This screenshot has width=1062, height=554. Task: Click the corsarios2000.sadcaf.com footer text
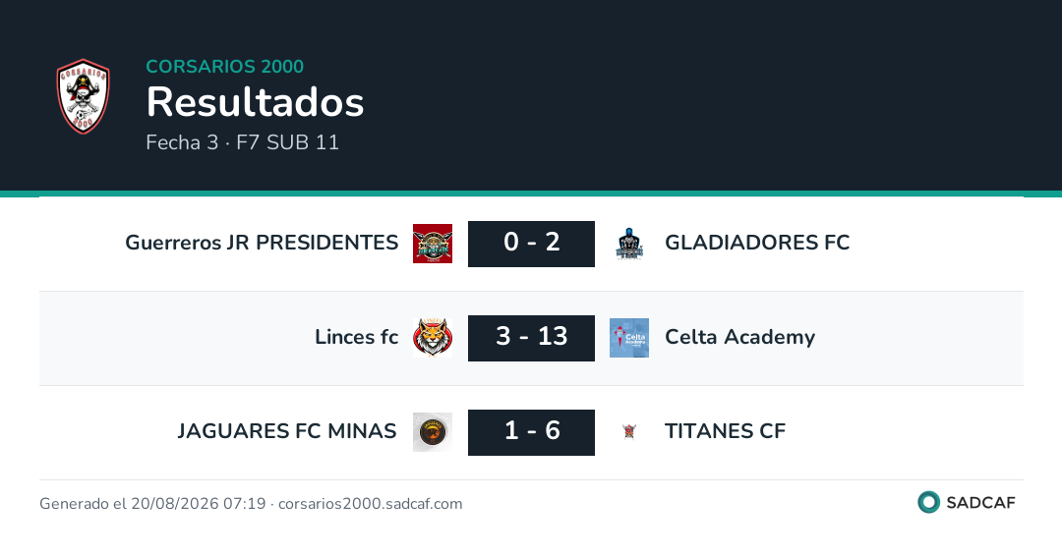click(371, 504)
